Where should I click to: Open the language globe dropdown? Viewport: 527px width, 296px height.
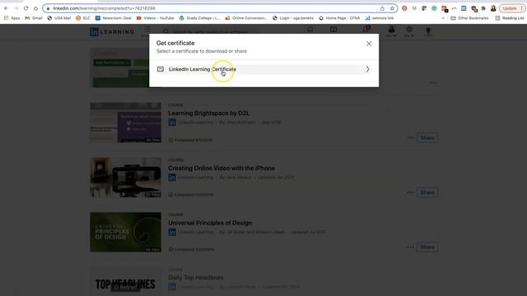pyautogui.click(x=409, y=31)
